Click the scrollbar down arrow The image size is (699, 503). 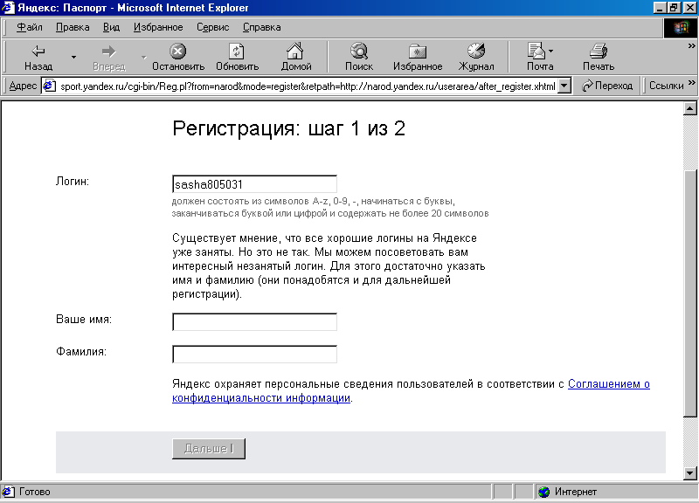tap(689, 473)
